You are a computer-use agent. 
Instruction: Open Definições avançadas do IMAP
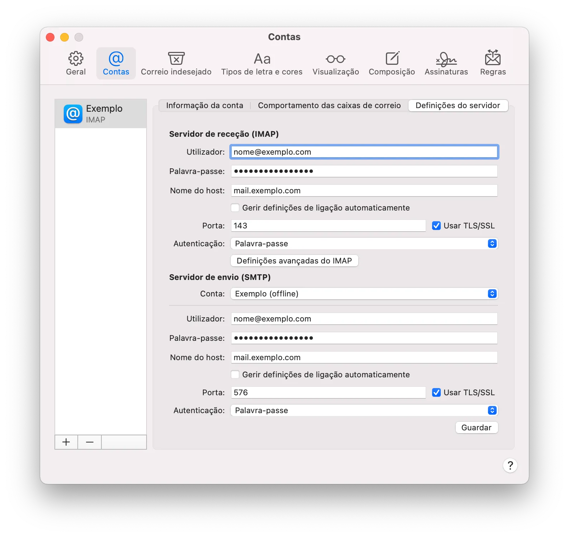295,261
